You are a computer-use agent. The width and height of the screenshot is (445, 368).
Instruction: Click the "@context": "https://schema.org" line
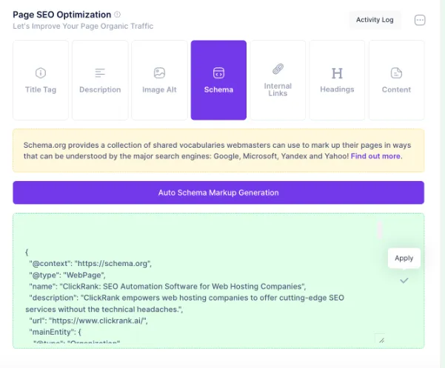90,264
